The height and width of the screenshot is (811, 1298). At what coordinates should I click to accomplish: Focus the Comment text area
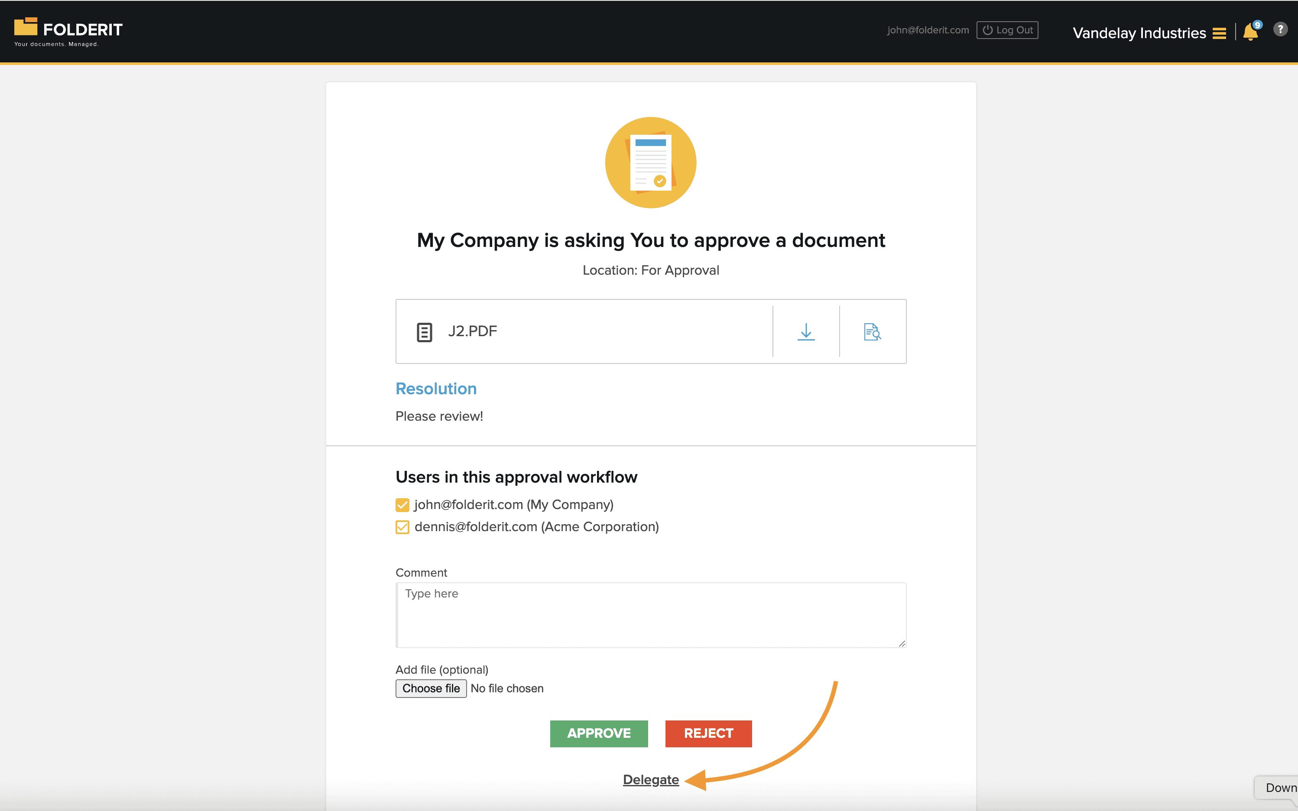click(651, 615)
